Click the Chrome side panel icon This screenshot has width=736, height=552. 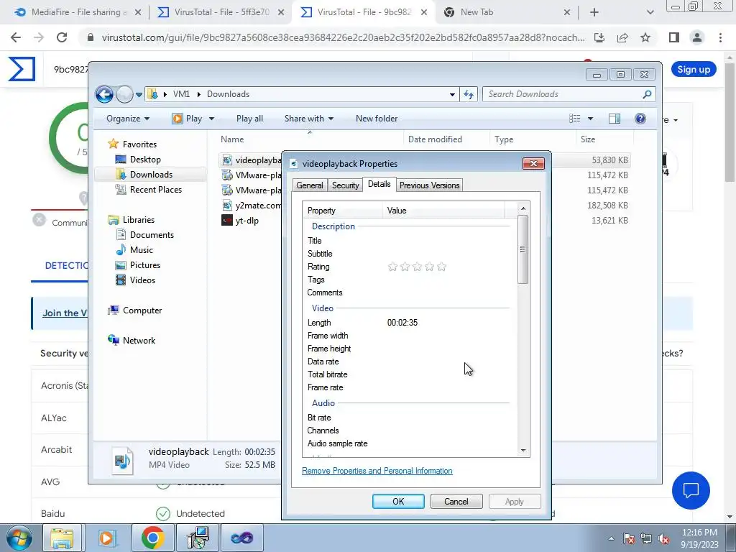coord(674,37)
